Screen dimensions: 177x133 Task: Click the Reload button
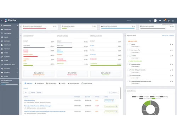[39, 92]
